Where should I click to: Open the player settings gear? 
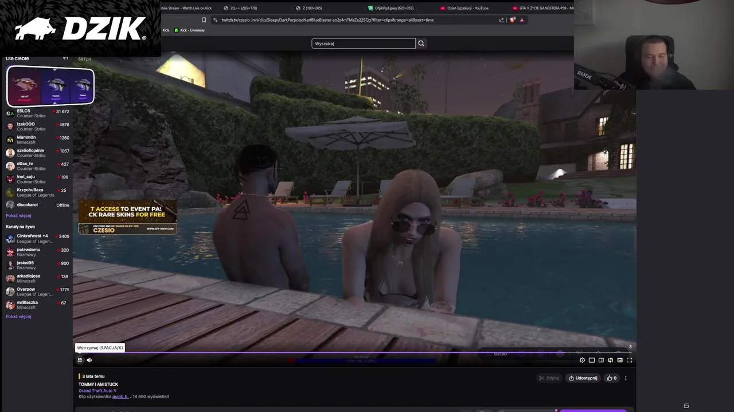[x=582, y=360]
